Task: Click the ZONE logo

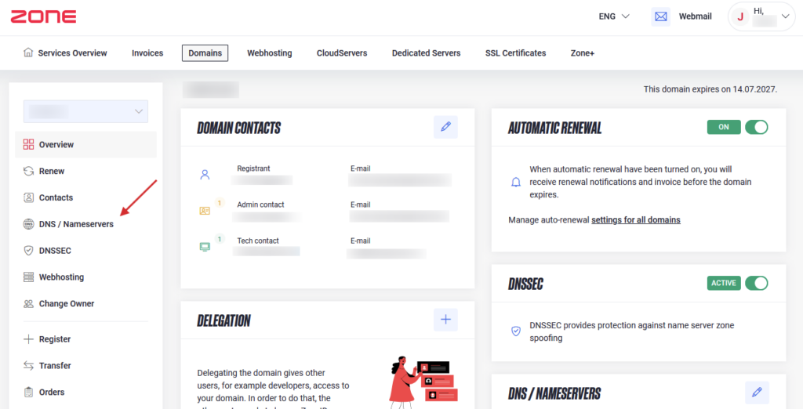Action: click(x=44, y=16)
